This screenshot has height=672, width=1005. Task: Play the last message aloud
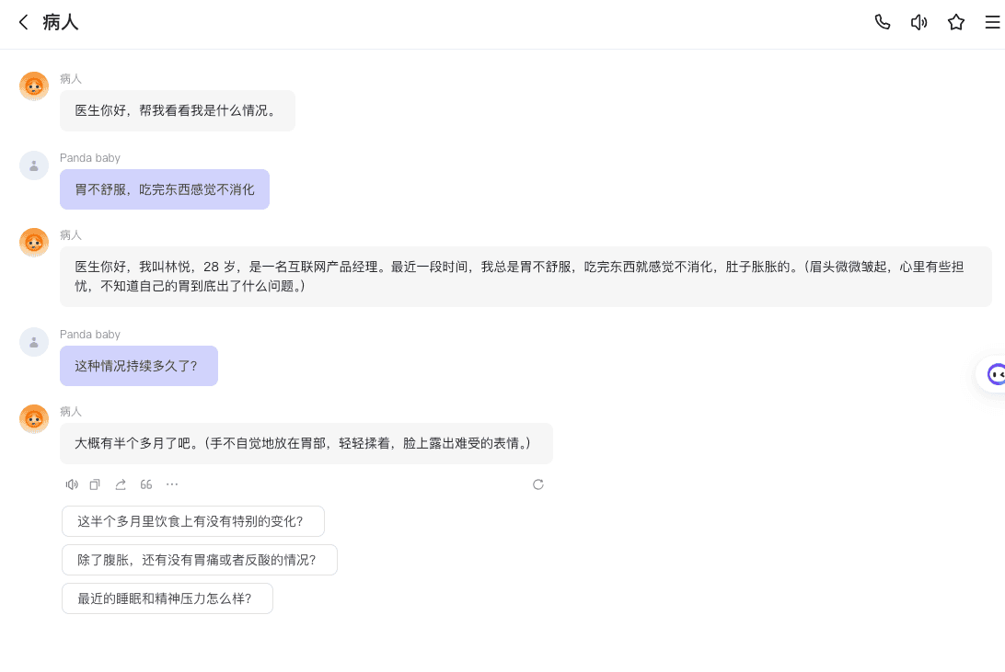(72, 484)
